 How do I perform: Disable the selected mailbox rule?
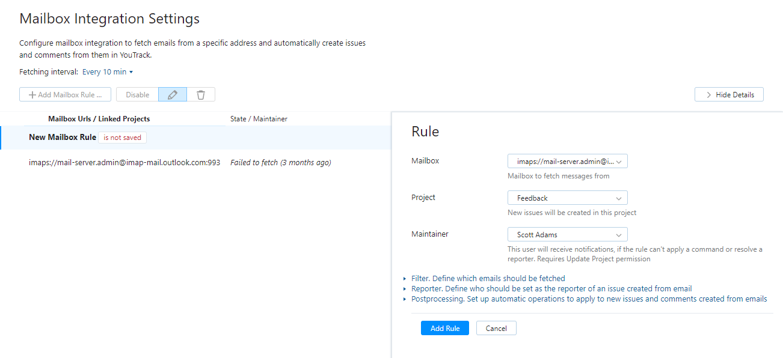point(137,94)
